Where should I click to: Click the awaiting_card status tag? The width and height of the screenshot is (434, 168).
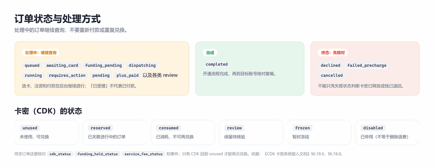(62, 66)
